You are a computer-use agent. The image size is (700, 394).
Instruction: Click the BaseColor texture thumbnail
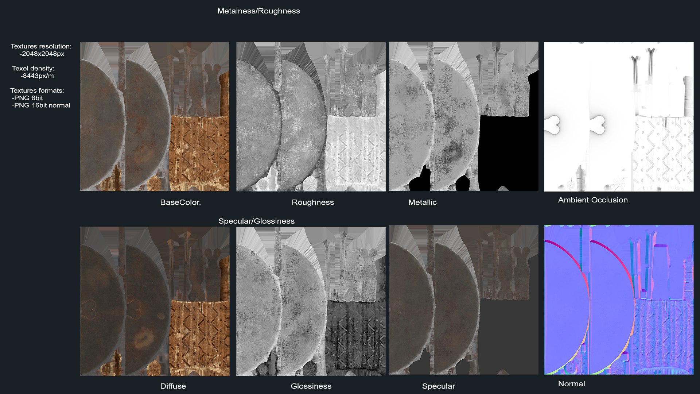[155, 116]
